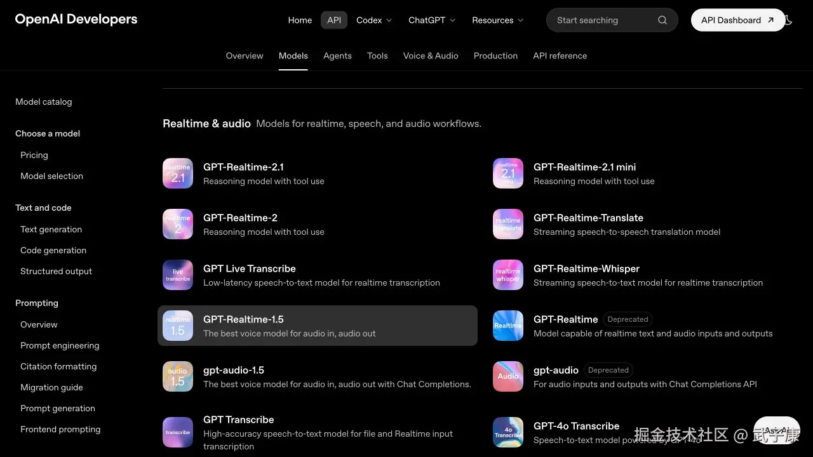Viewport: 813px width, 457px height.
Task: Click the Deprecated badge beside gpt-audio
Action: coord(608,370)
